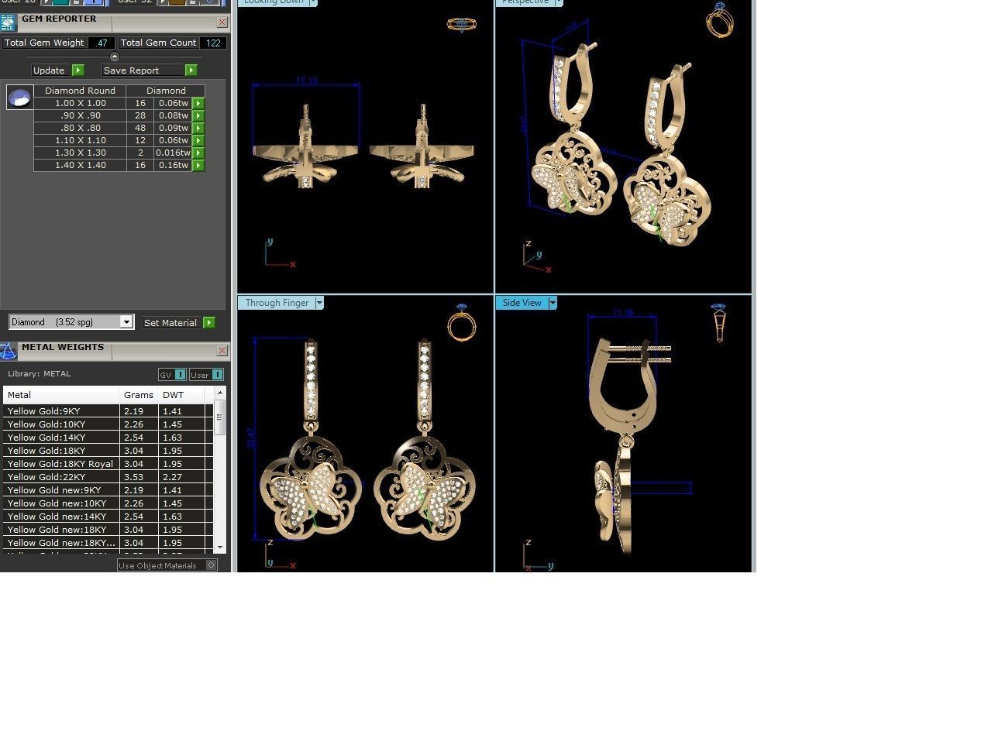Click the 1.40 X 1.40 gem size cell
This screenshot has height=745, width=995.
81,165
